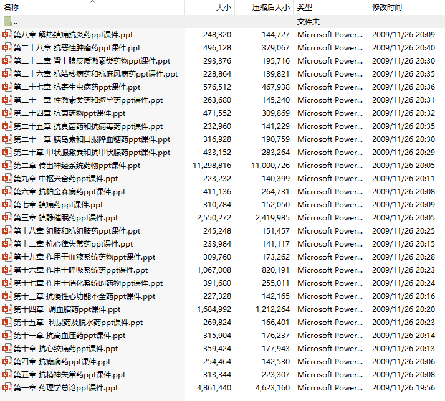This screenshot has width=445, height=401.
Task: Select the size 1,067,008 cell
Action: tap(214, 270)
